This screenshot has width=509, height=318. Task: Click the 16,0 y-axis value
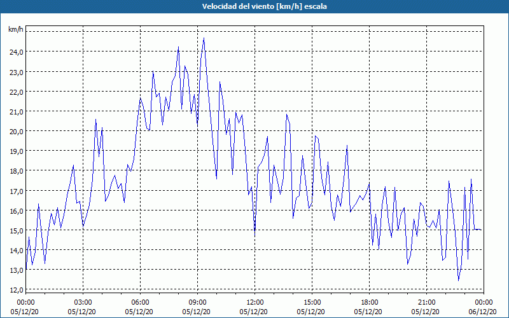click(x=17, y=211)
